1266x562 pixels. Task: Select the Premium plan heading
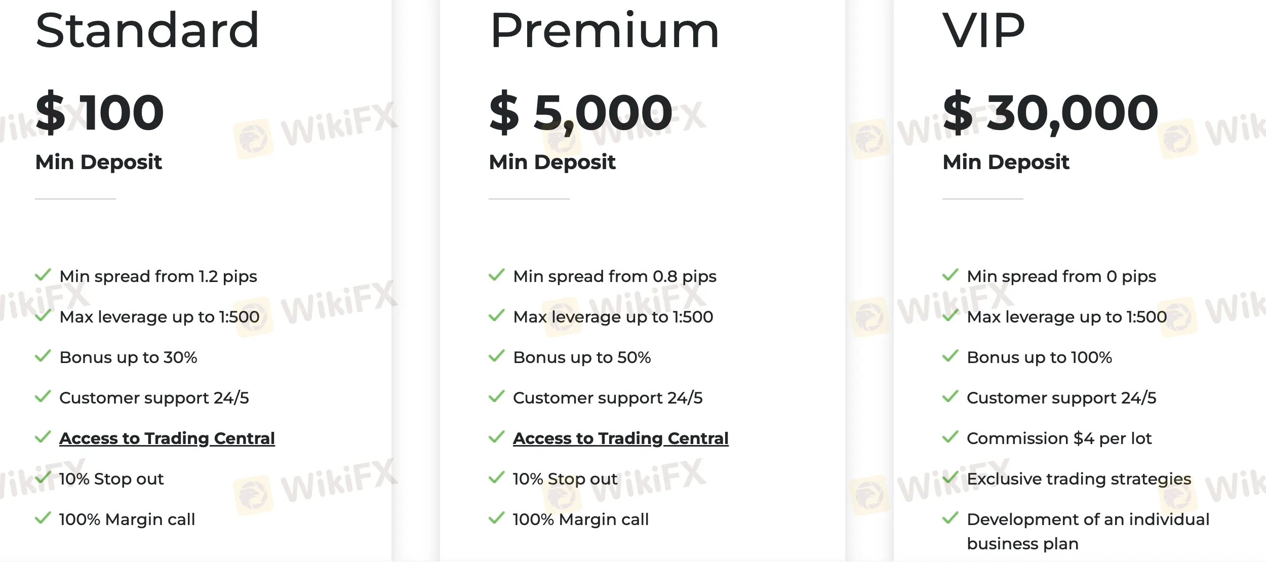[x=605, y=30]
